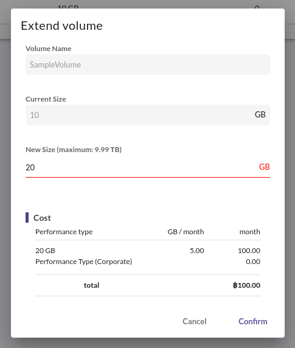Click the Current Size field showing 10
Image resolution: width=295 pixels, height=348 pixels.
coord(148,115)
